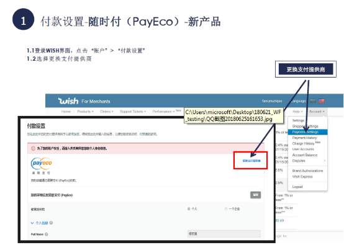Click the help icon beside Full Name

(47, 234)
